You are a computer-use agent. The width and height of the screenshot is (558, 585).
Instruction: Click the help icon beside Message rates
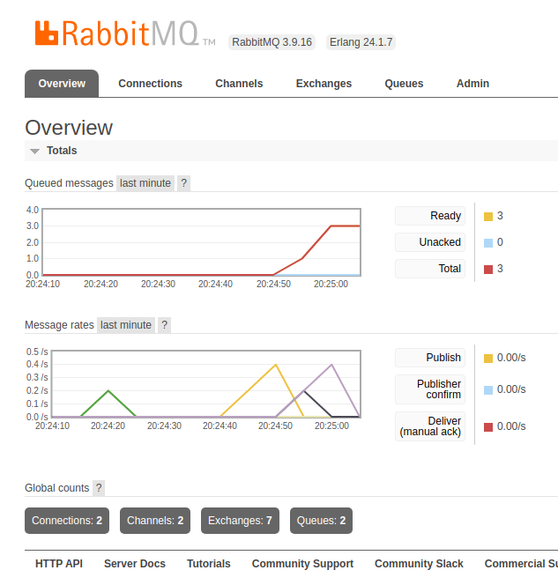pyautogui.click(x=164, y=325)
